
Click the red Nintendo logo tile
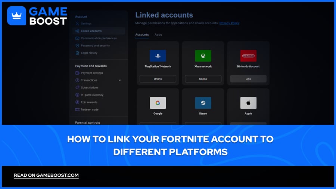[x=248, y=56]
